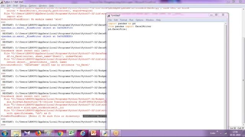Screen dimensions: 245x137
Task: Open Help menu in the Untitled editor
Action: pyautogui.click(x=158, y=20)
